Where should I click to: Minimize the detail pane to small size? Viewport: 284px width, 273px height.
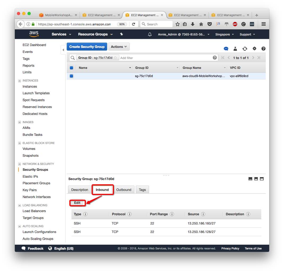pos(250,179)
